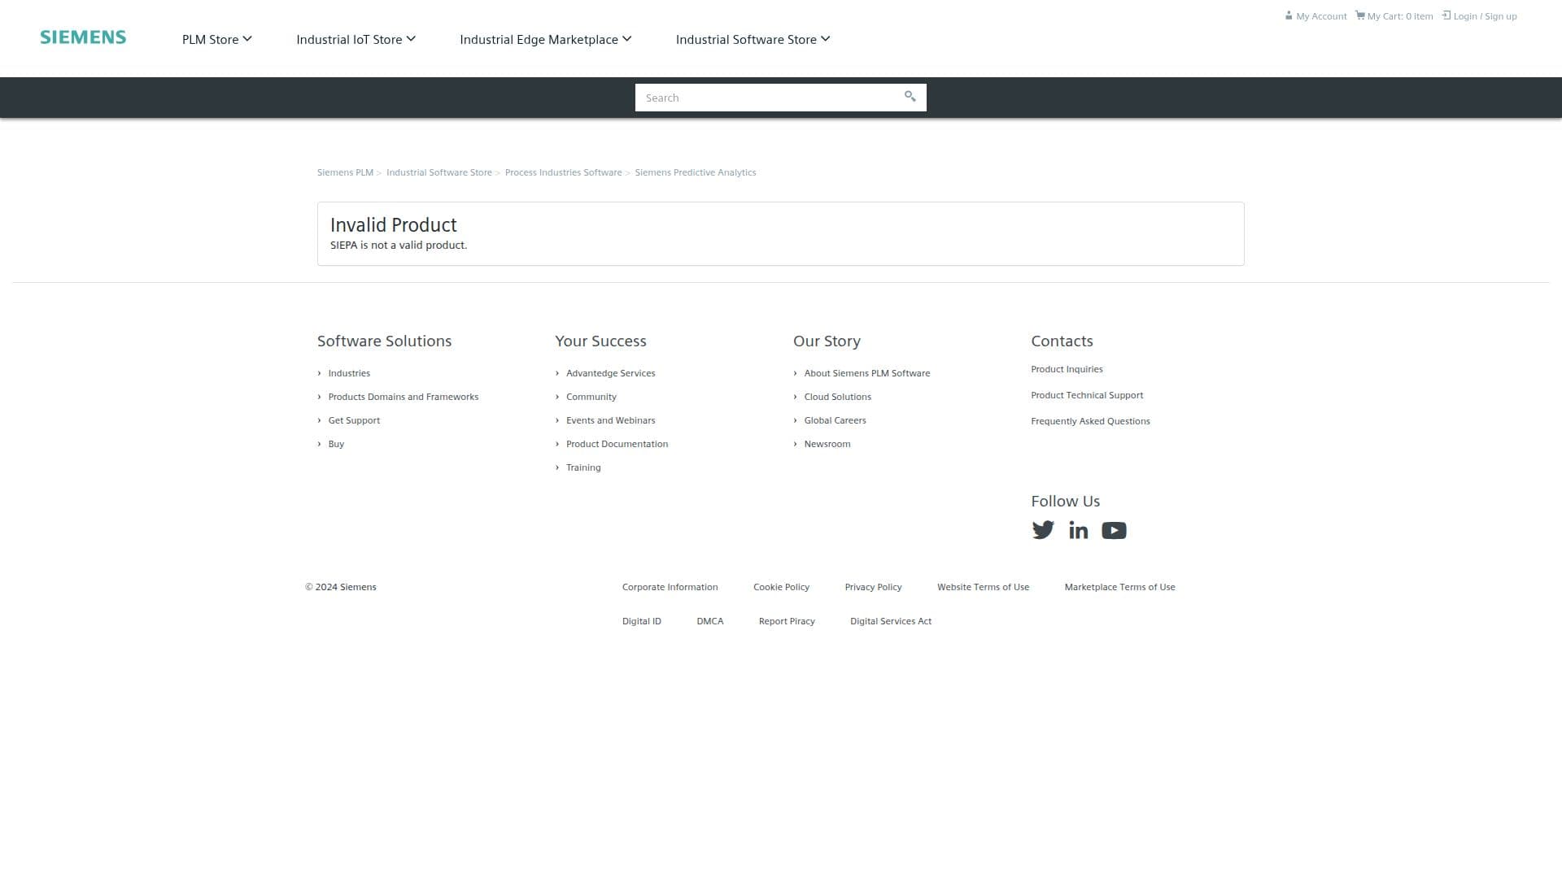Open the Buy footer link

pos(336,444)
